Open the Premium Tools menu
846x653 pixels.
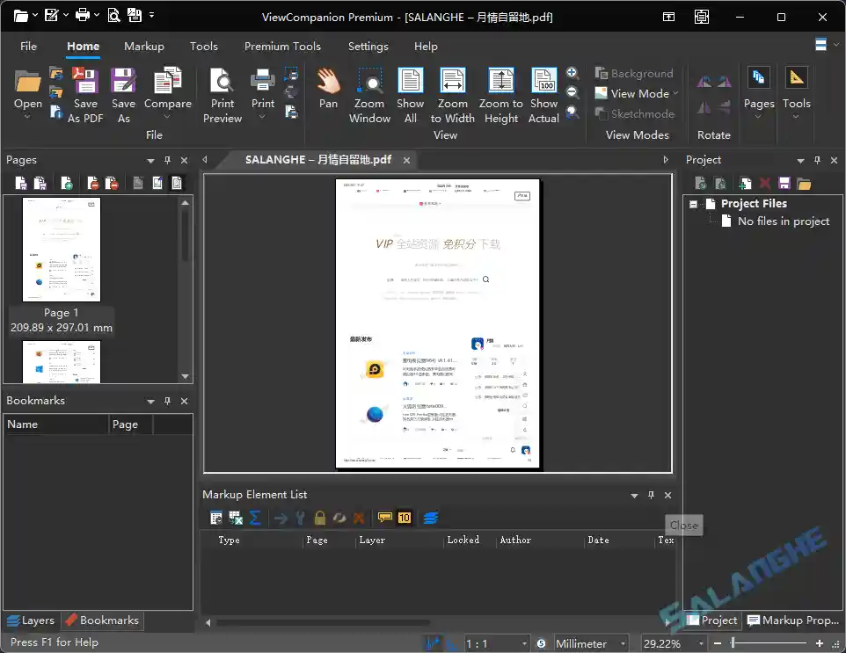point(282,47)
